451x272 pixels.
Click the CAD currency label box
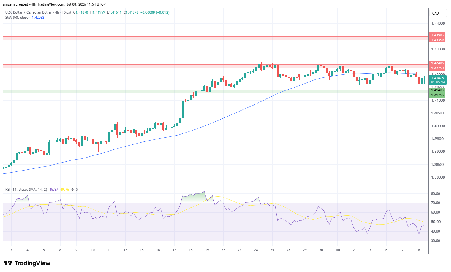tap(438, 13)
